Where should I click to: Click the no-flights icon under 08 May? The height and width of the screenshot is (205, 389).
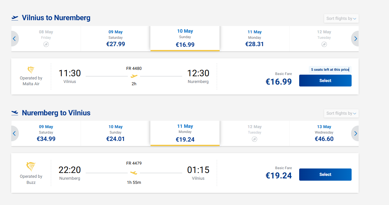click(x=46, y=44)
